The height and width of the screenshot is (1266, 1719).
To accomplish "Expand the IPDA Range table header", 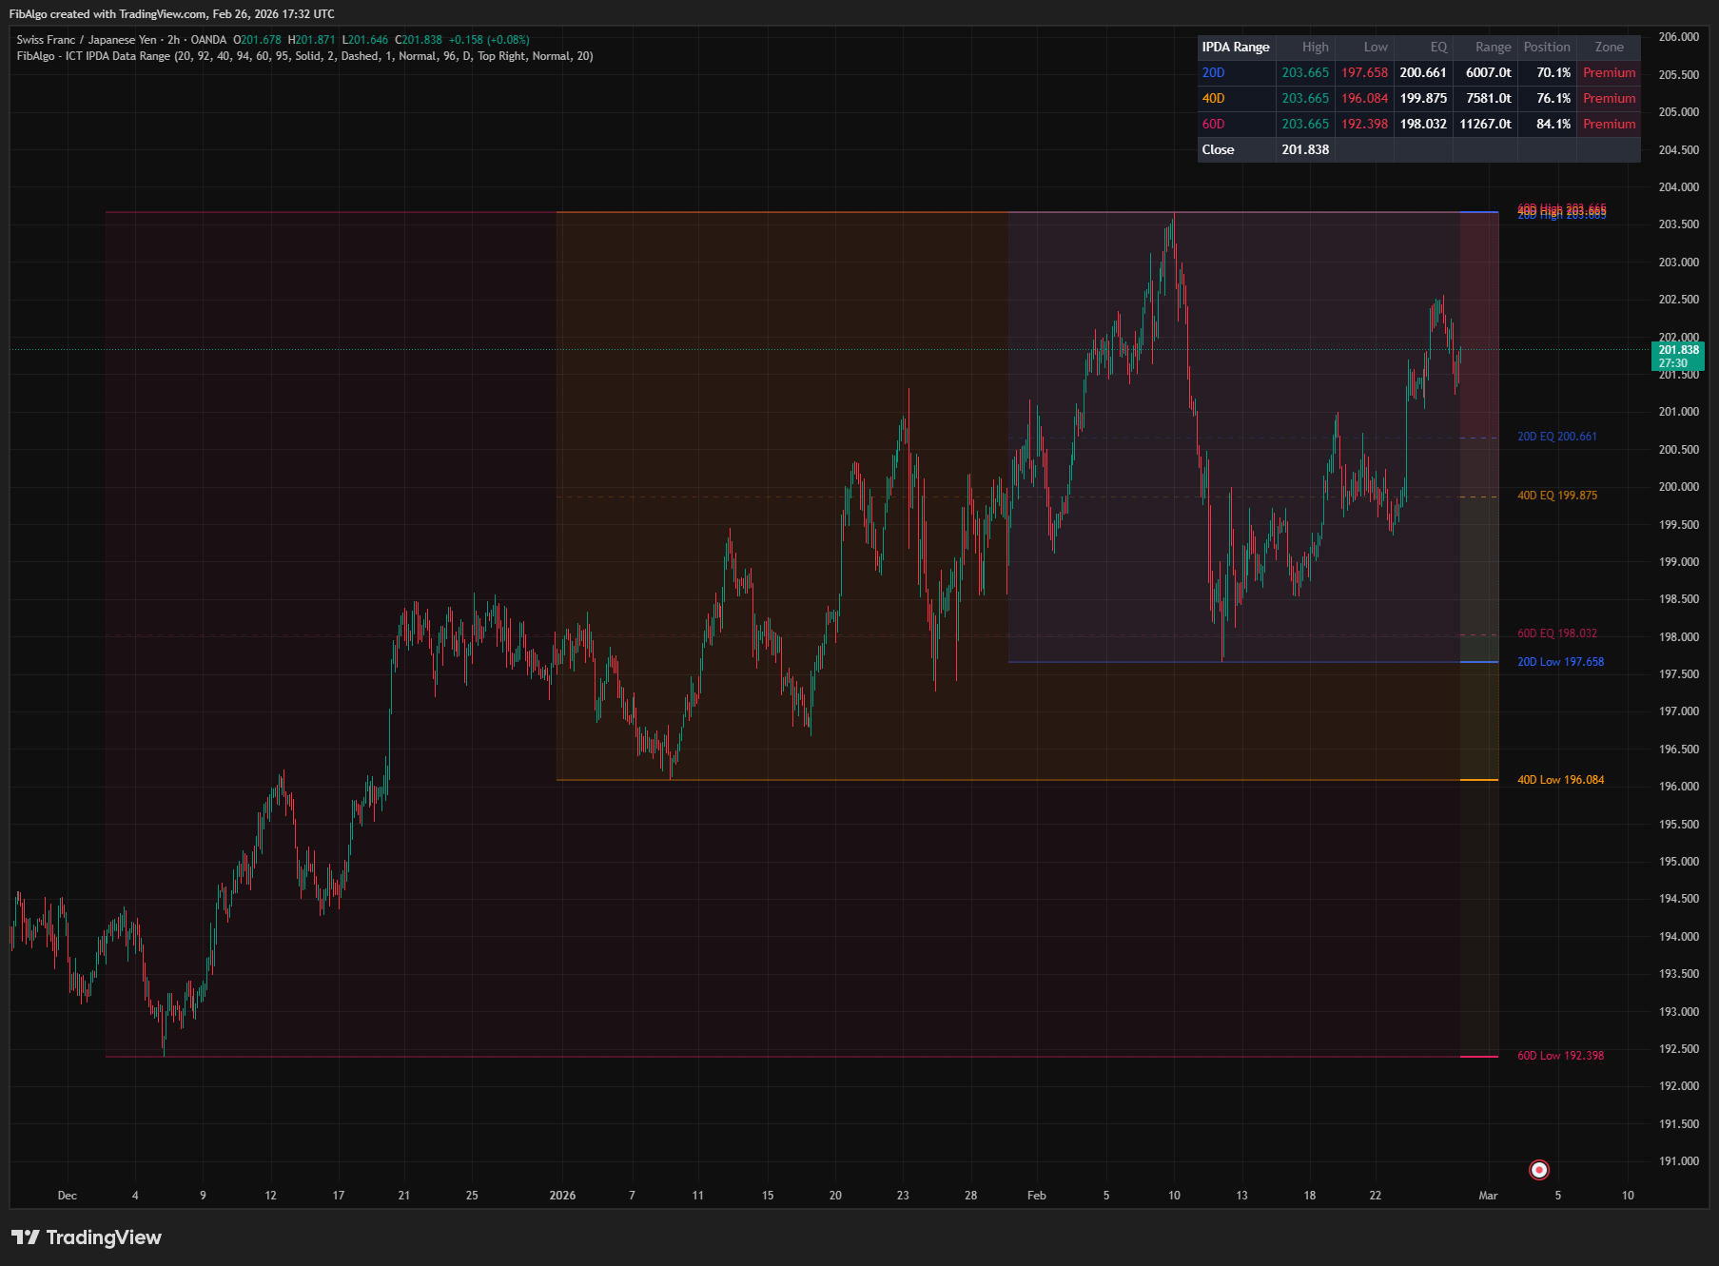I will coord(1236,47).
